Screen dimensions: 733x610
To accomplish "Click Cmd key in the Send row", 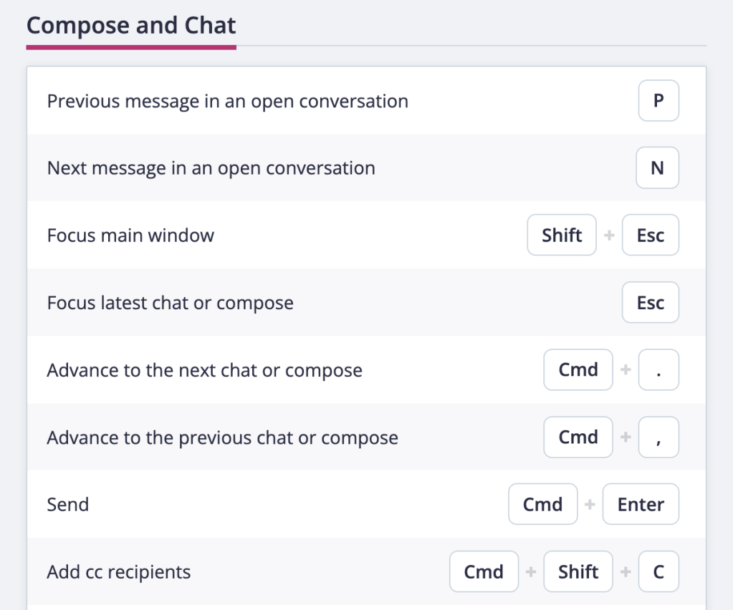I will 542,505.
